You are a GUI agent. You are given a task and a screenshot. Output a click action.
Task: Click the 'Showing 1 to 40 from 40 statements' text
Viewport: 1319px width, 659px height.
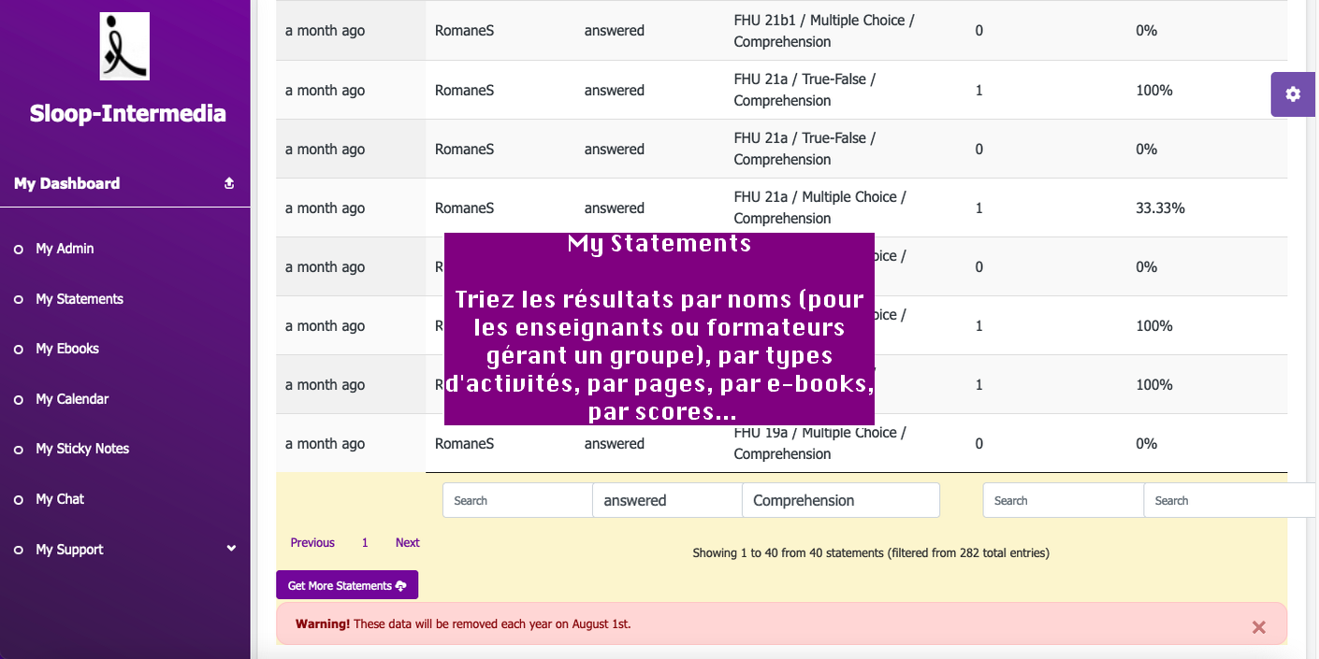pos(871,552)
